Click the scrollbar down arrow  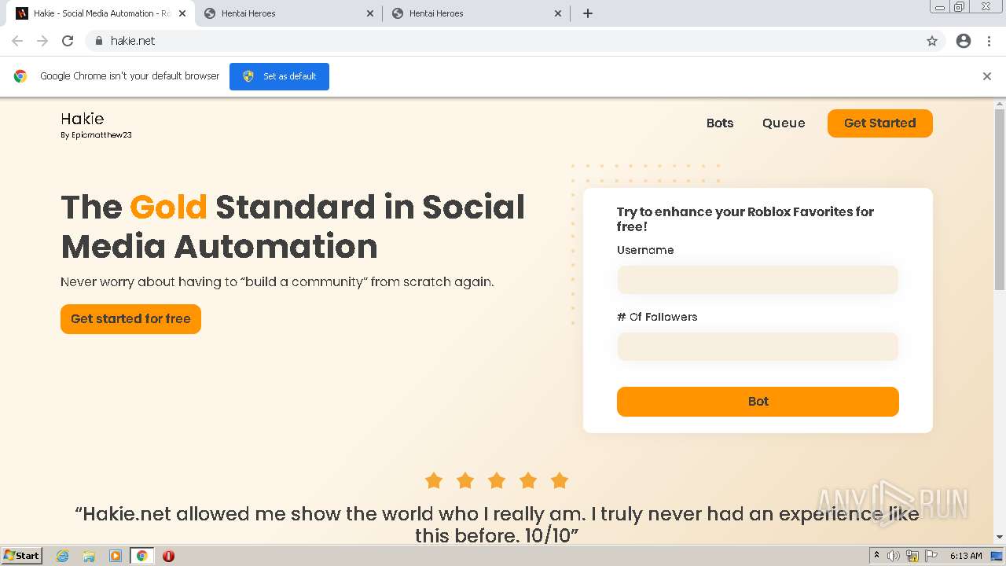(1000, 537)
